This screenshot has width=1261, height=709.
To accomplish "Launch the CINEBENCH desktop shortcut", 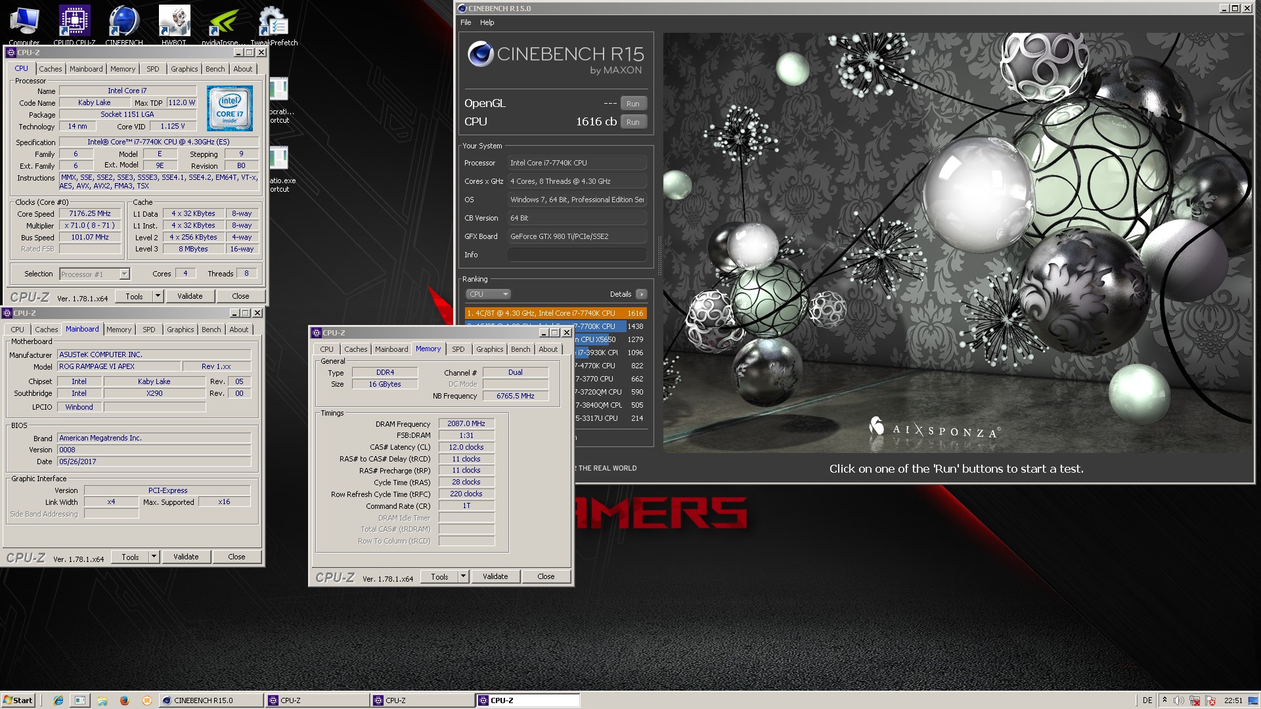I will 124,24.
